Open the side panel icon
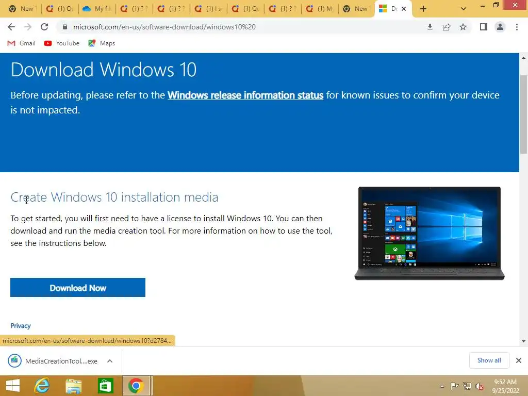 click(484, 27)
